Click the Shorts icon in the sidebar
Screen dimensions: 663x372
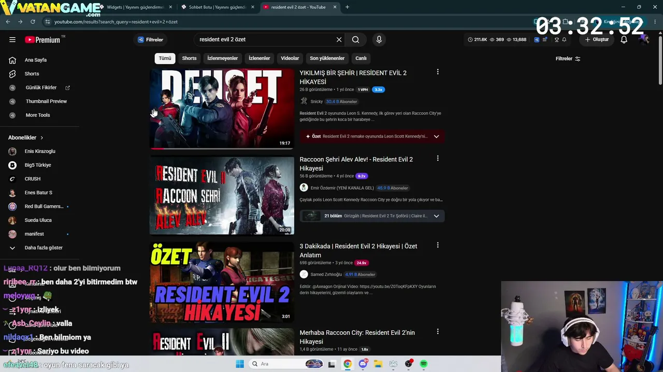click(x=12, y=74)
